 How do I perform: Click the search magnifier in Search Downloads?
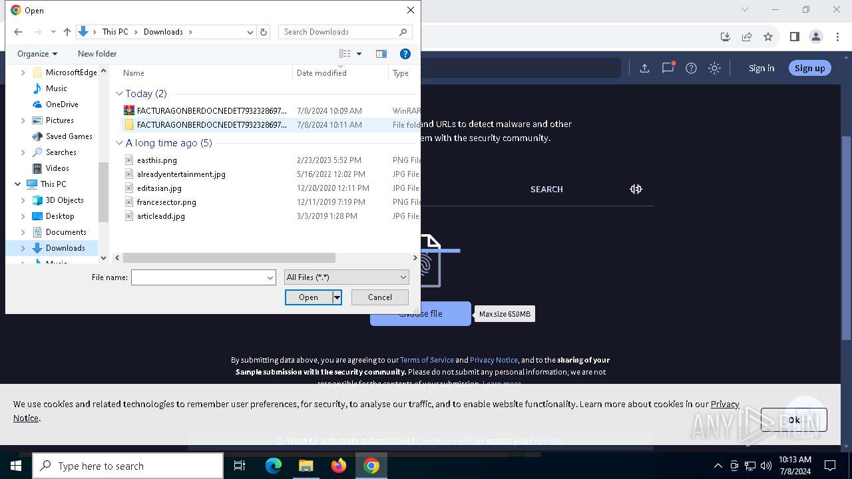(x=403, y=32)
